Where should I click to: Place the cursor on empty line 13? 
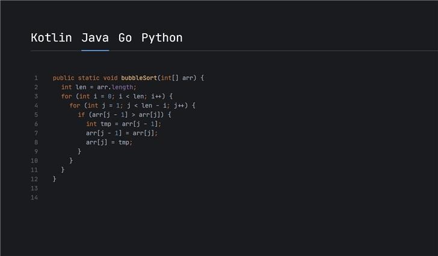coord(120,188)
